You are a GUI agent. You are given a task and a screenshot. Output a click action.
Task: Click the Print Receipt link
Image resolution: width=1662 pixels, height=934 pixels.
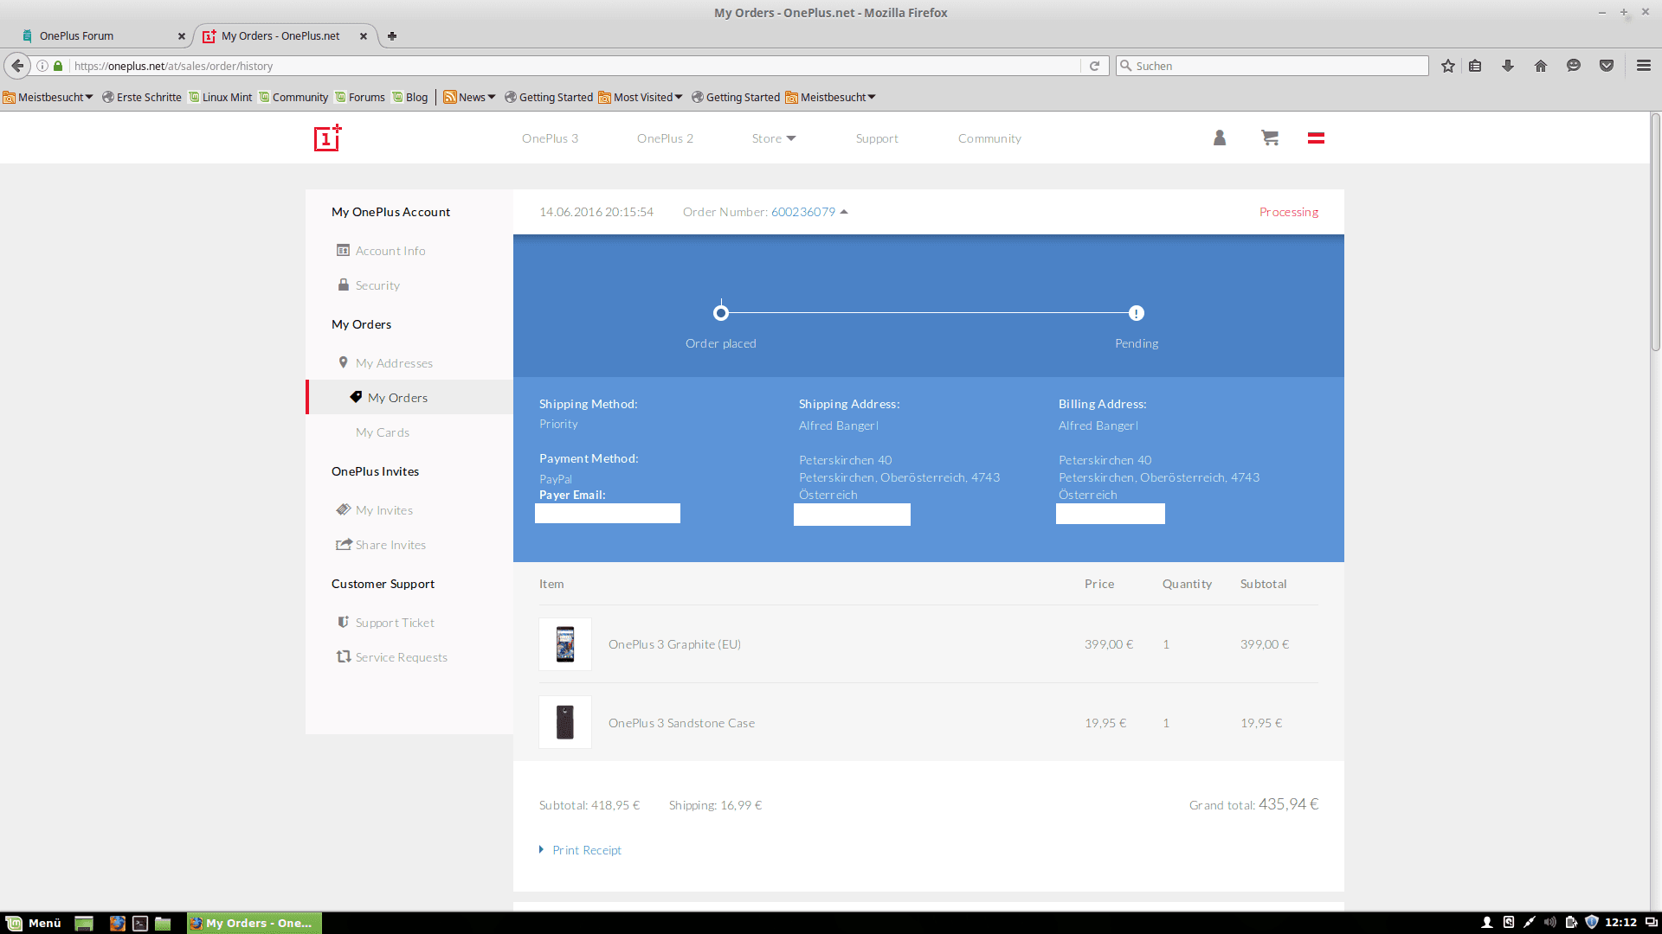[587, 850]
